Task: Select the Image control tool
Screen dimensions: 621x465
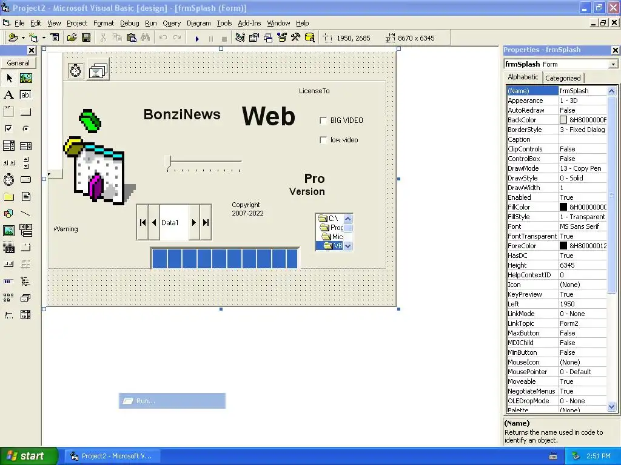Action: 8,230
